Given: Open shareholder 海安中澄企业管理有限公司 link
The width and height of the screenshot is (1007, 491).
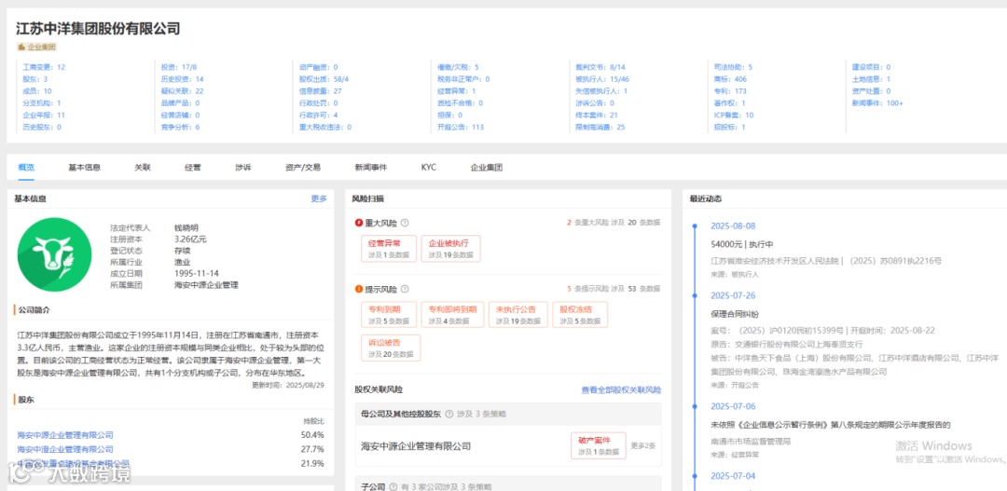Looking at the screenshot, I should (65, 449).
